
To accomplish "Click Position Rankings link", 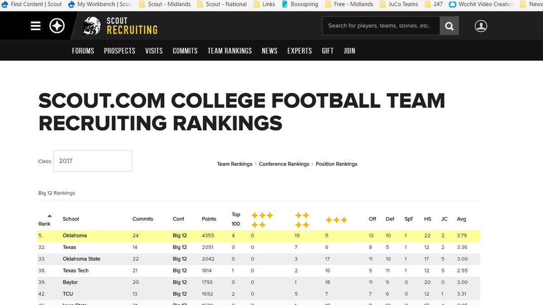I will click(x=337, y=164).
